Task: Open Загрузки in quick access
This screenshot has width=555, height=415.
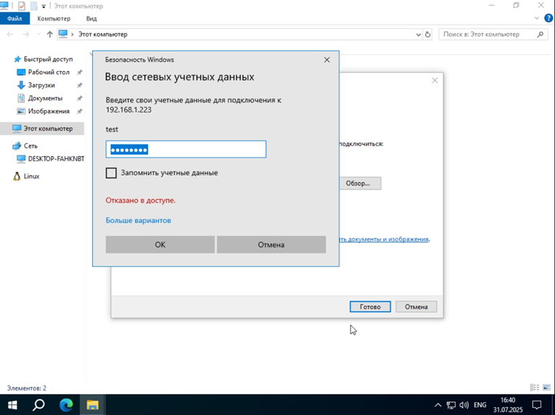Action: pyautogui.click(x=41, y=86)
